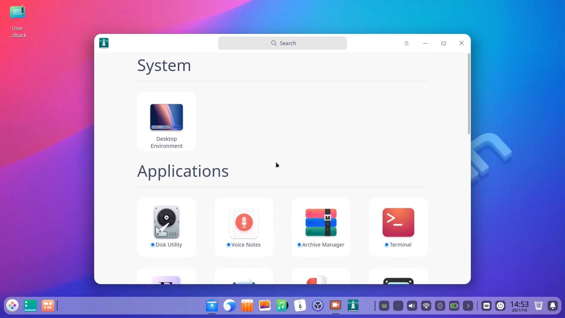565x318 pixels.
Task: Open Desktop Environment manual
Action: (167, 122)
